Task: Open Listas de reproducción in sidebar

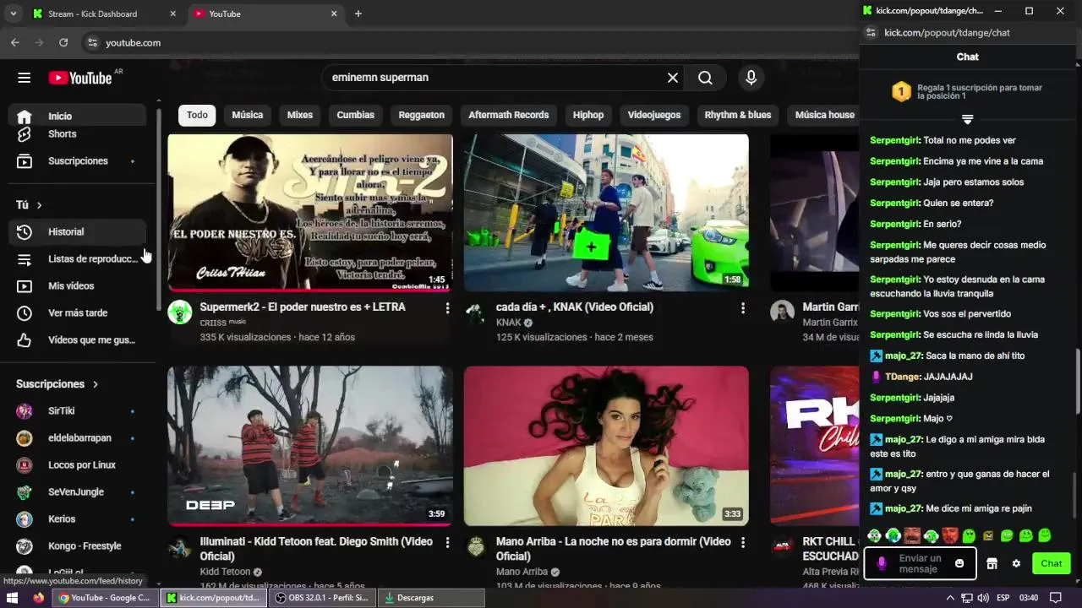Action: pyautogui.click(x=78, y=259)
